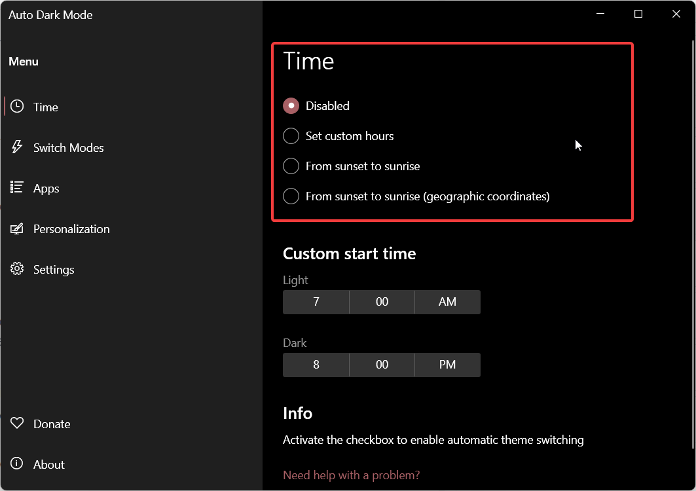Click the Personalization monitor-pen icon
696x491 pixels.
(17, 228)
